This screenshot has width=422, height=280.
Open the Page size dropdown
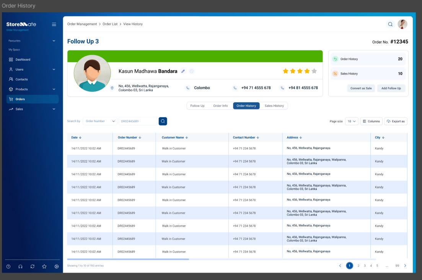point(352,121)
